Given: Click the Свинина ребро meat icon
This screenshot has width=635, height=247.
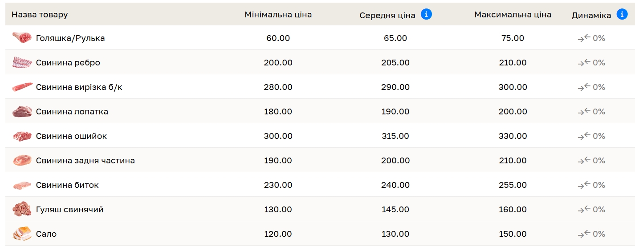Looking at the screenshot, I should click(x=22, y=62).
